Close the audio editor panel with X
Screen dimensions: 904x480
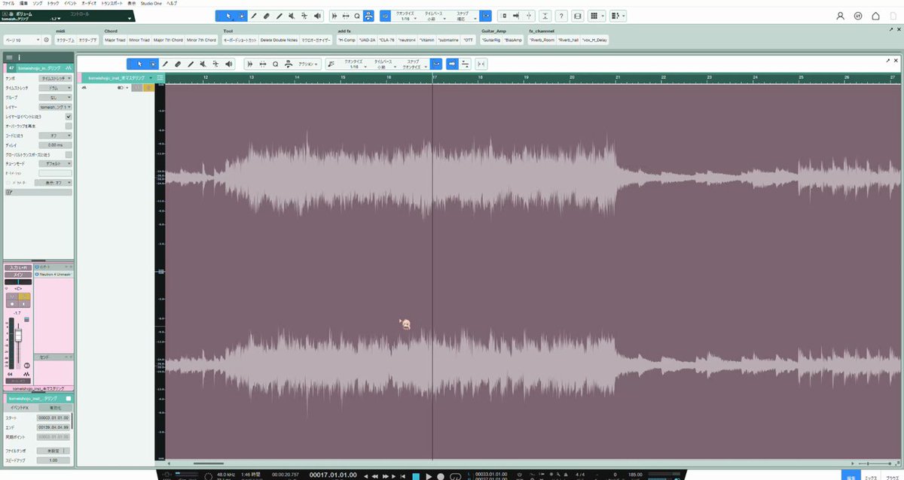click(x=897, y=59)
